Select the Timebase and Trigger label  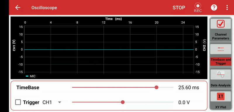pos(221,62)
